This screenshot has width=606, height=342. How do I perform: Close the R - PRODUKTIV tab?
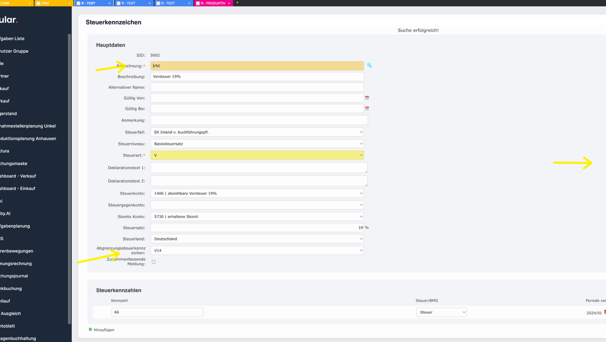pos(229,3)
